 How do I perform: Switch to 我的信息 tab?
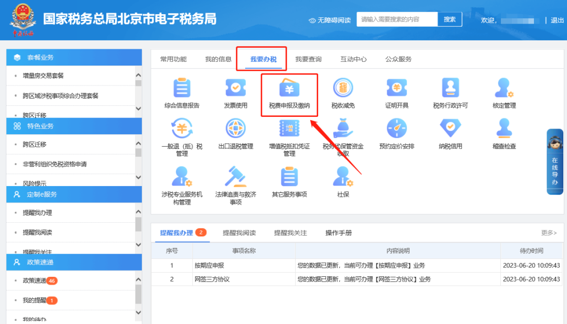218,59
